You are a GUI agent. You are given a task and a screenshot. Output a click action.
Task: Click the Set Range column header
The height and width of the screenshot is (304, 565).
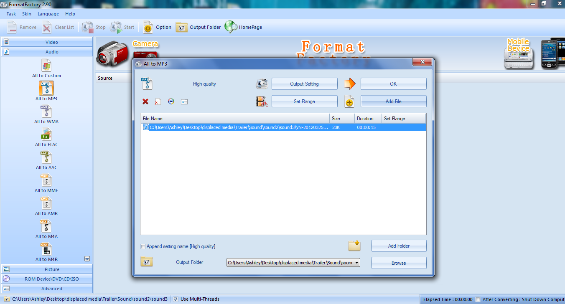point(404,119)
